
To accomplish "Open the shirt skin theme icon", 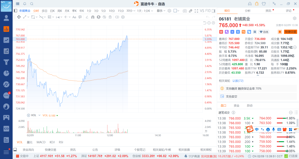I will tap(264, 4).
